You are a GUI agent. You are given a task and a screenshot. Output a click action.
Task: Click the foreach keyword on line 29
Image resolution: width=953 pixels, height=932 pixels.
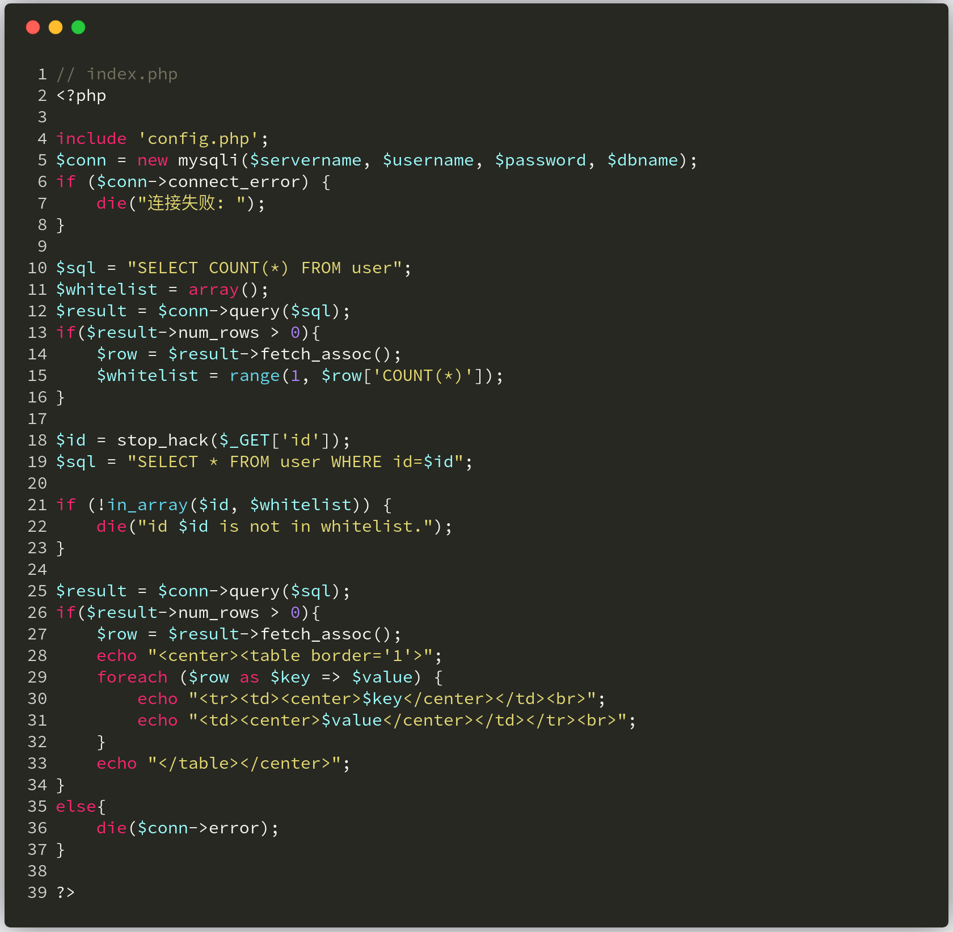pos(132,677)
